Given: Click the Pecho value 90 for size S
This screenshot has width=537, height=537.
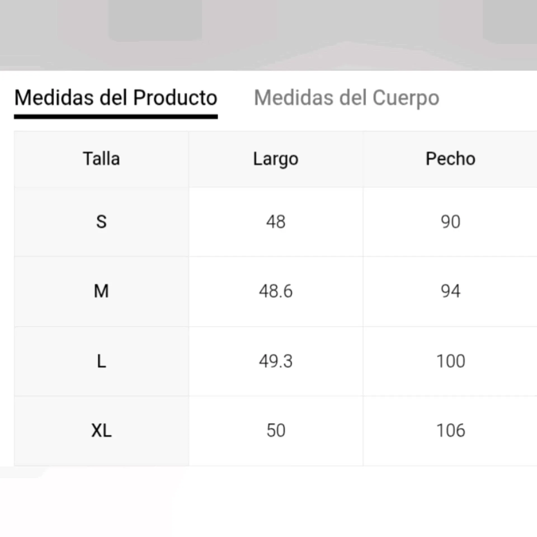Looking at the screenshot, I should click(450, 222).
